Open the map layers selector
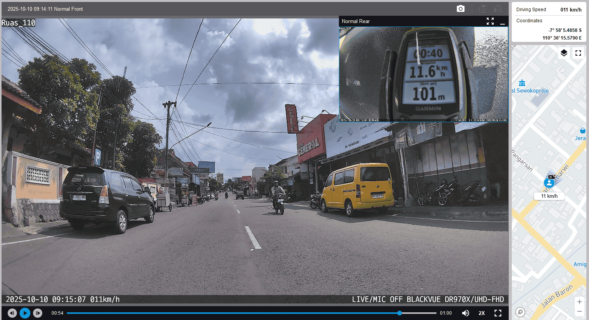This screenshot has height=320, width=589. tap(564, 53)
